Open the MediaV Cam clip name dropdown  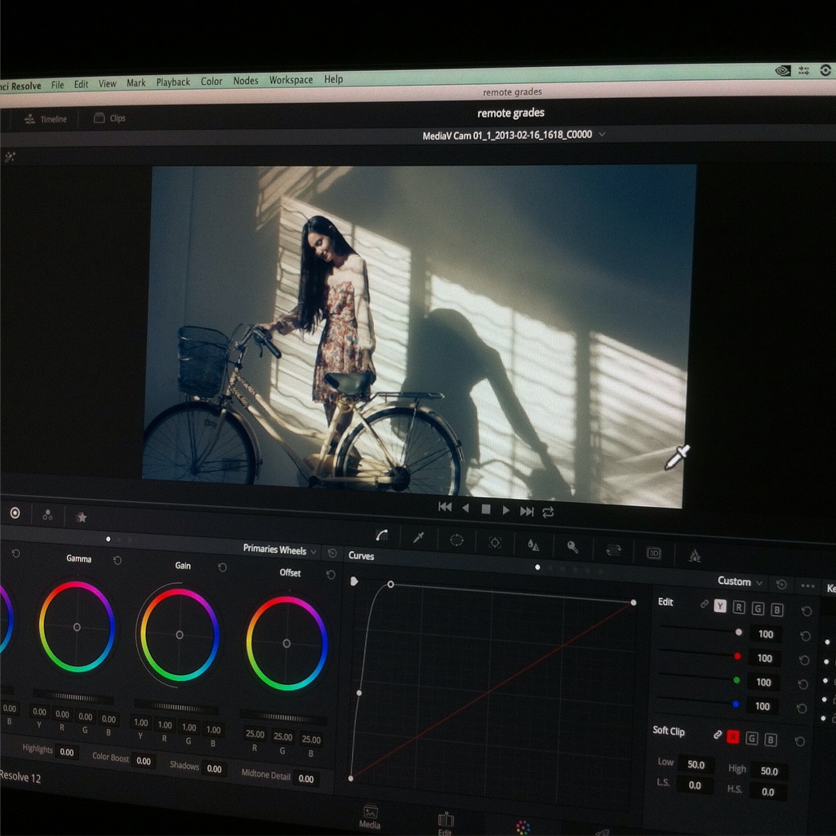point(602,135)
